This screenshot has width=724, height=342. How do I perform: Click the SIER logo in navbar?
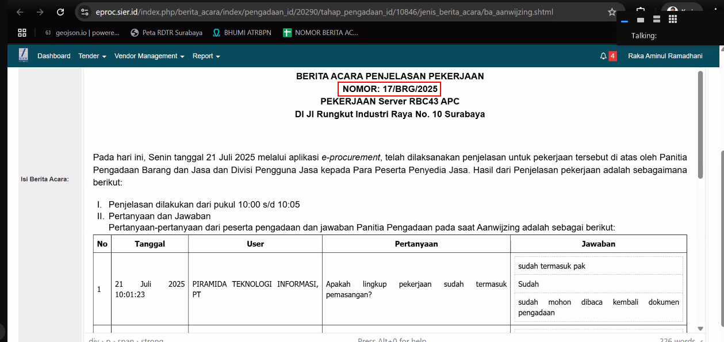pyautogui.click(x=23, y=55)
